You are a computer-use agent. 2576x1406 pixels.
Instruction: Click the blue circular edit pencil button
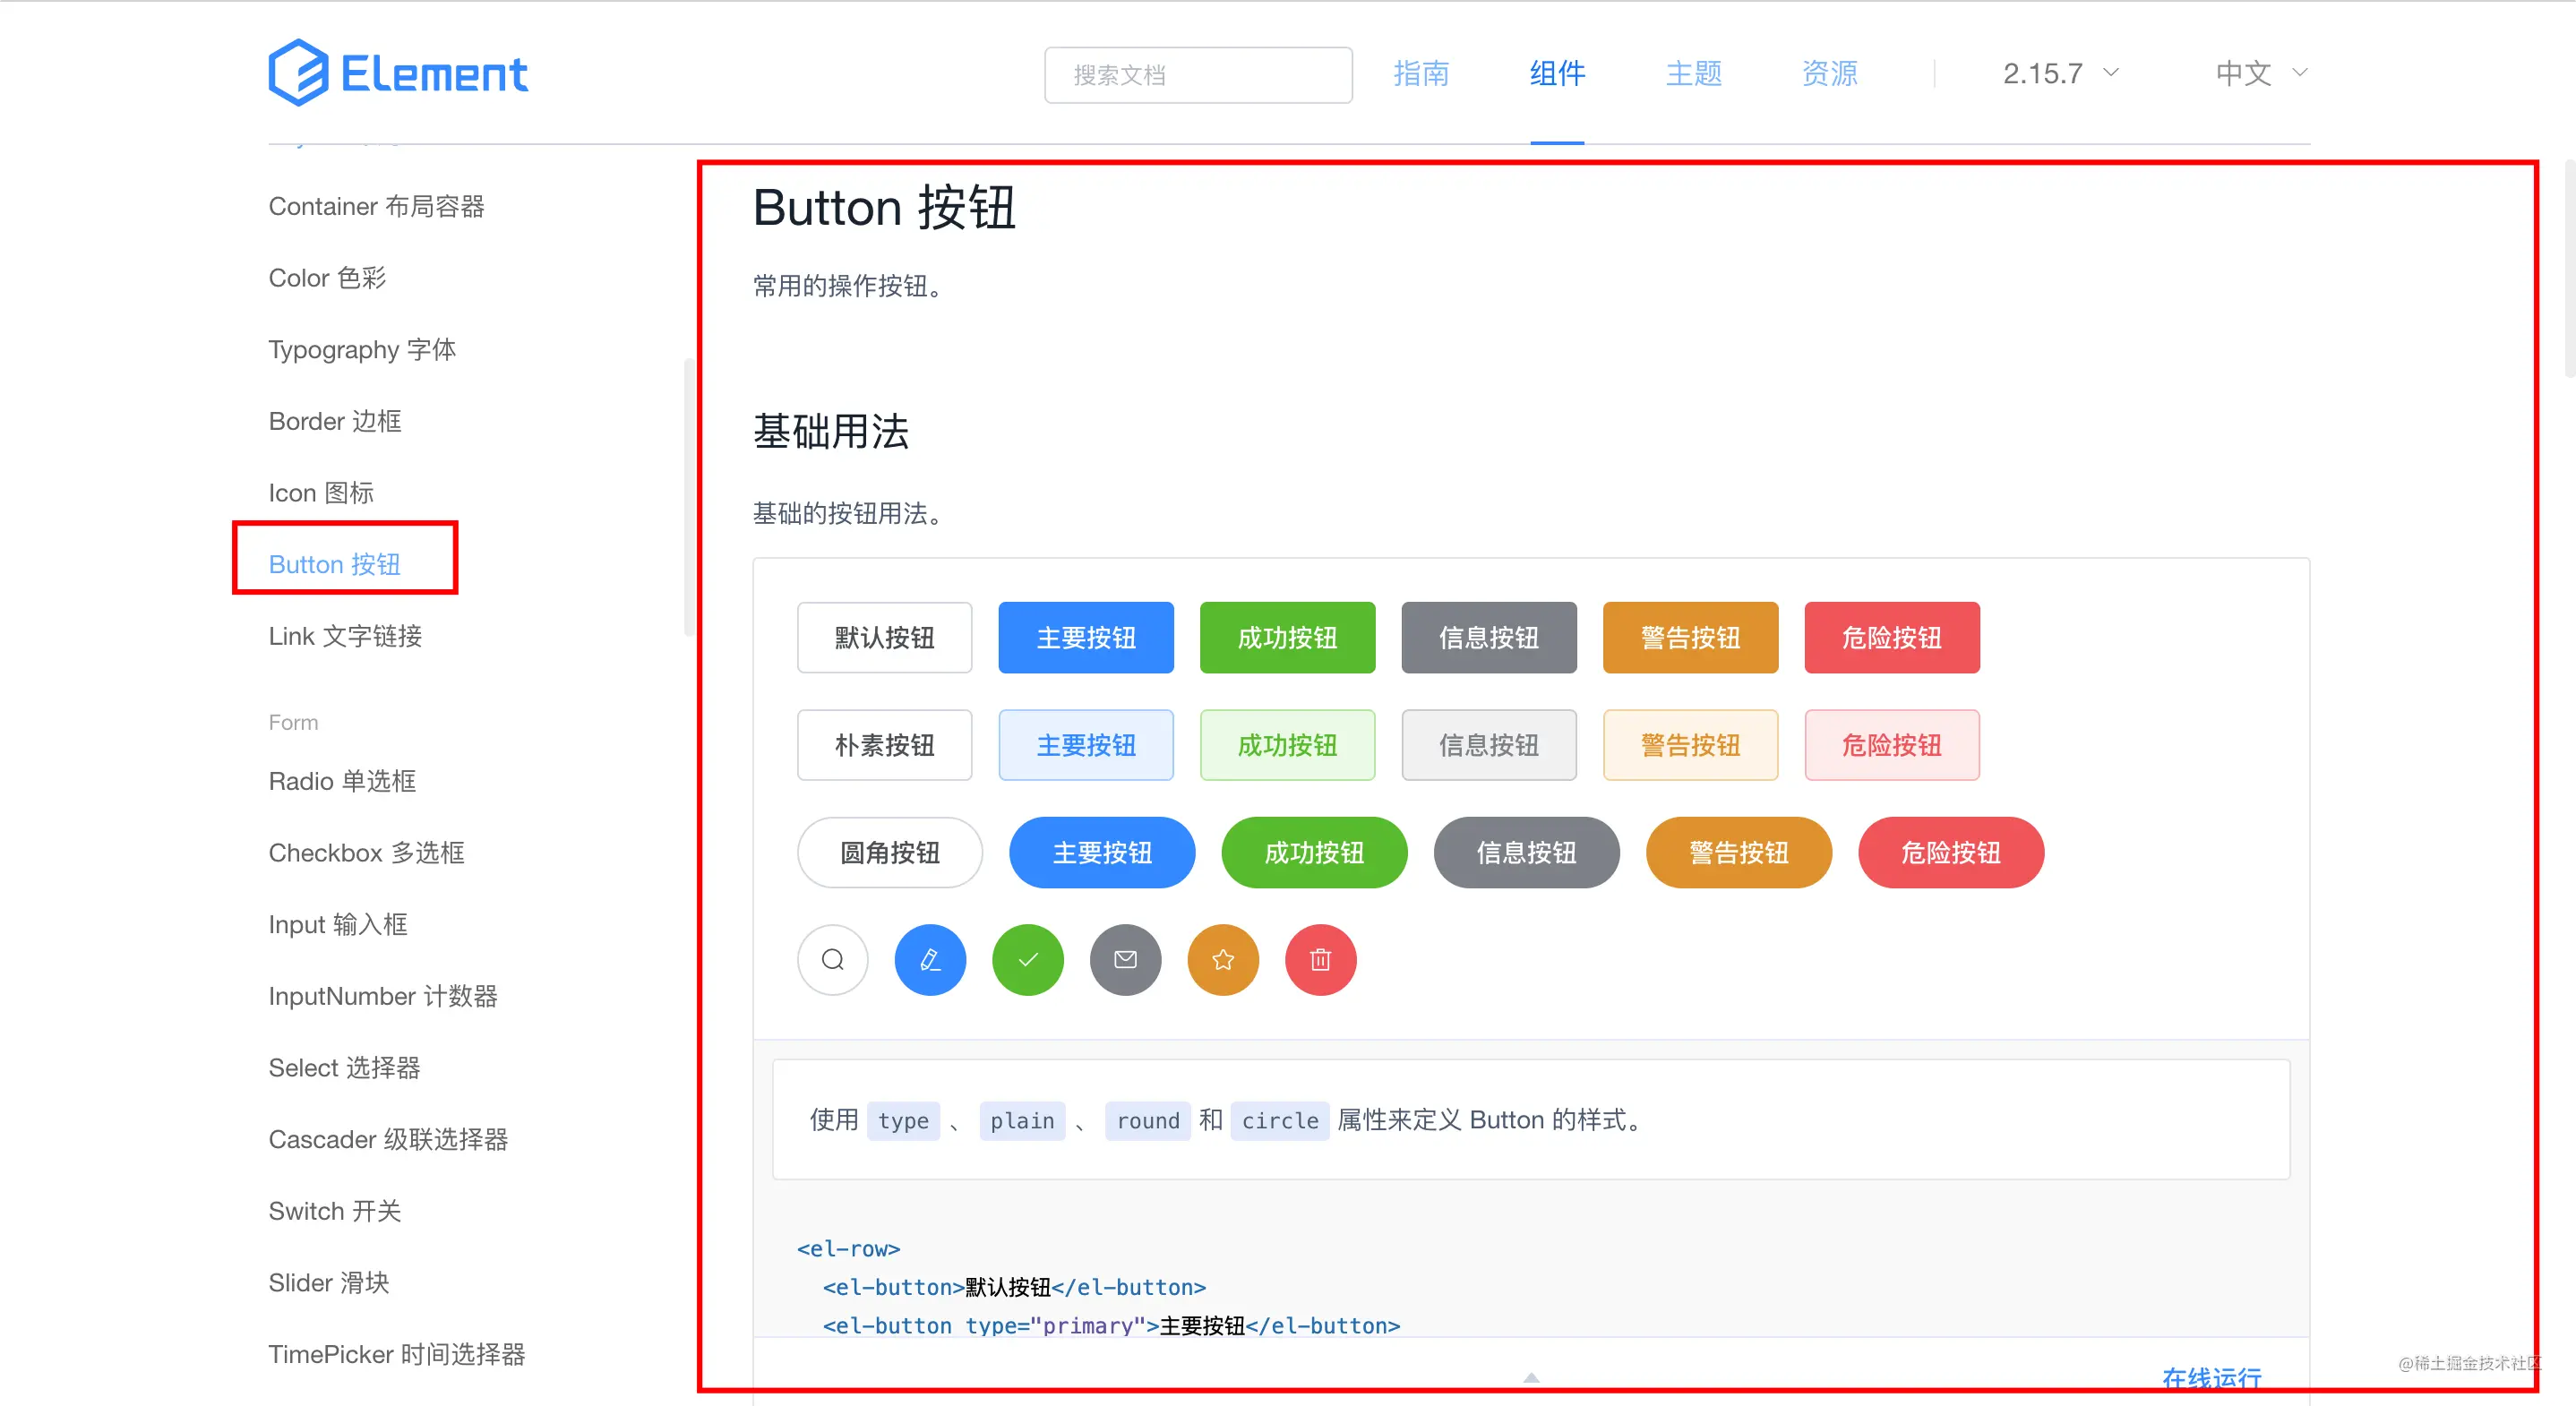[x=930, y=960]
